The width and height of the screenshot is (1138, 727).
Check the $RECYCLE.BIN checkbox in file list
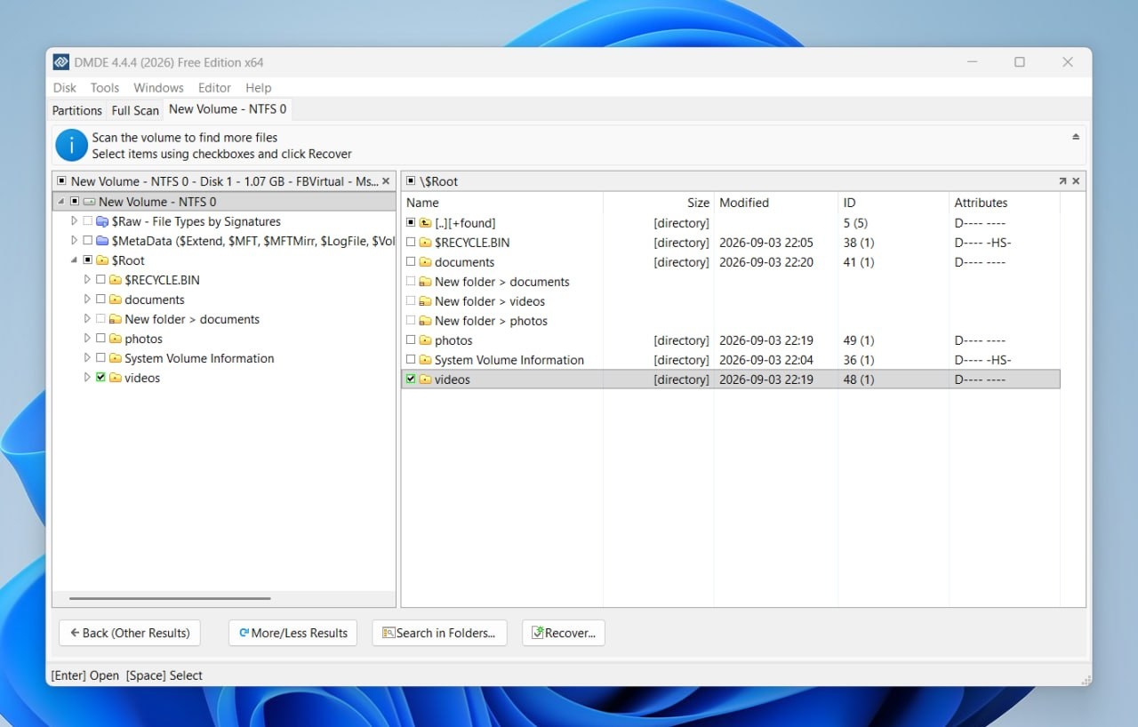(411, 243)
